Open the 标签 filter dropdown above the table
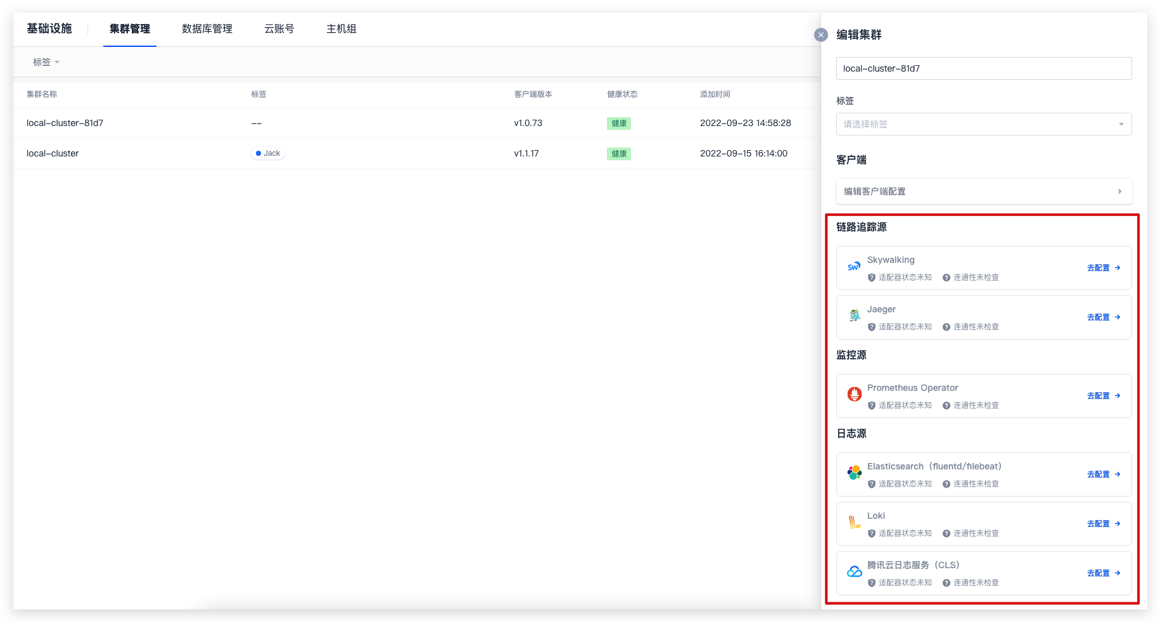1160x622 pixels. click(x=46, y=62)
